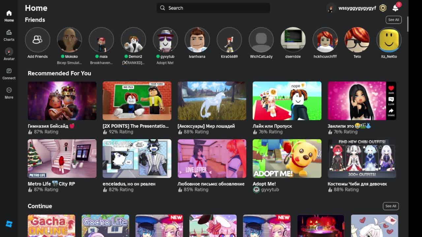The height and width of the screenshot is (237, 422).
Task: Open Костюмы Чиби для девочек thumbnail
Action: click(x=362, y=159)
